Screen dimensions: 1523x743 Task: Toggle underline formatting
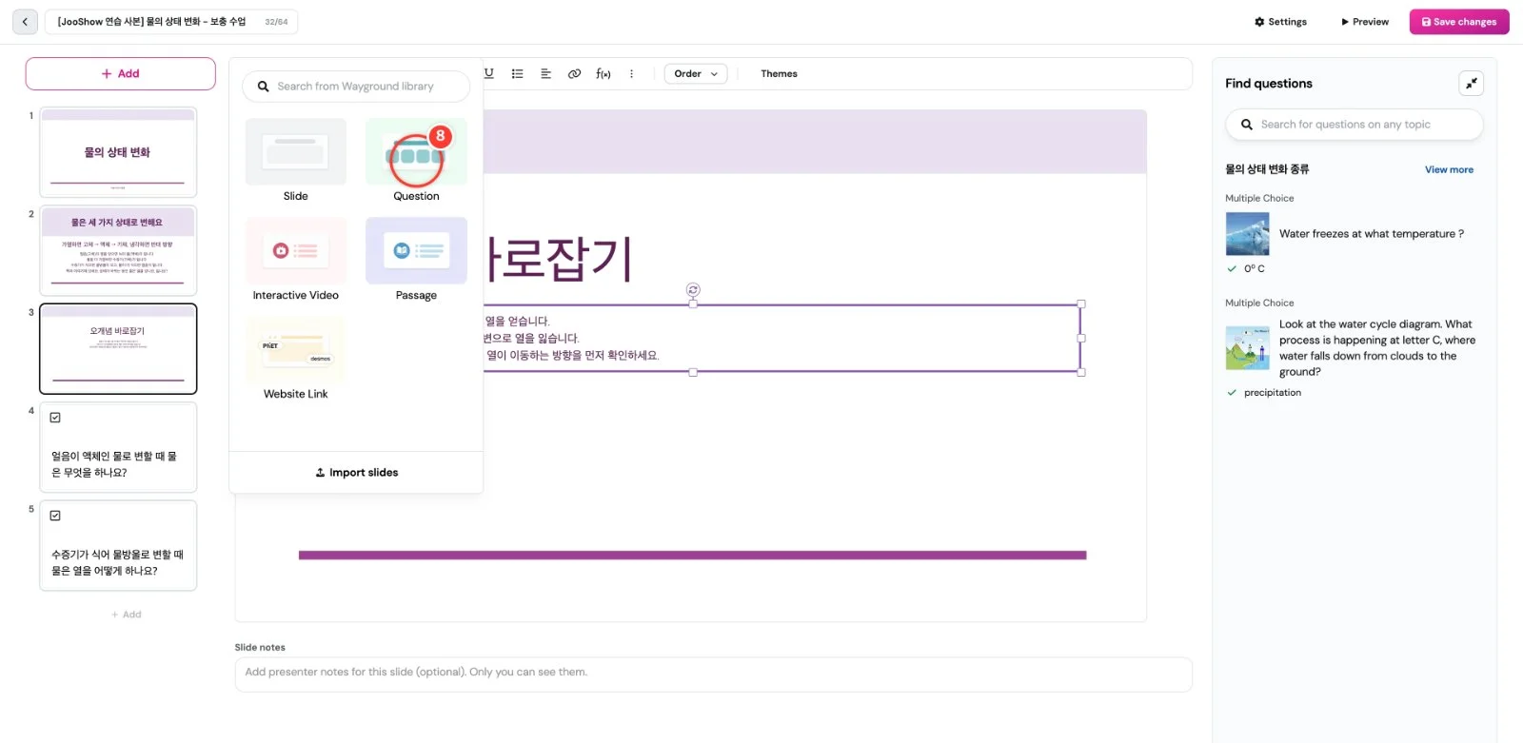pos(489,73)
